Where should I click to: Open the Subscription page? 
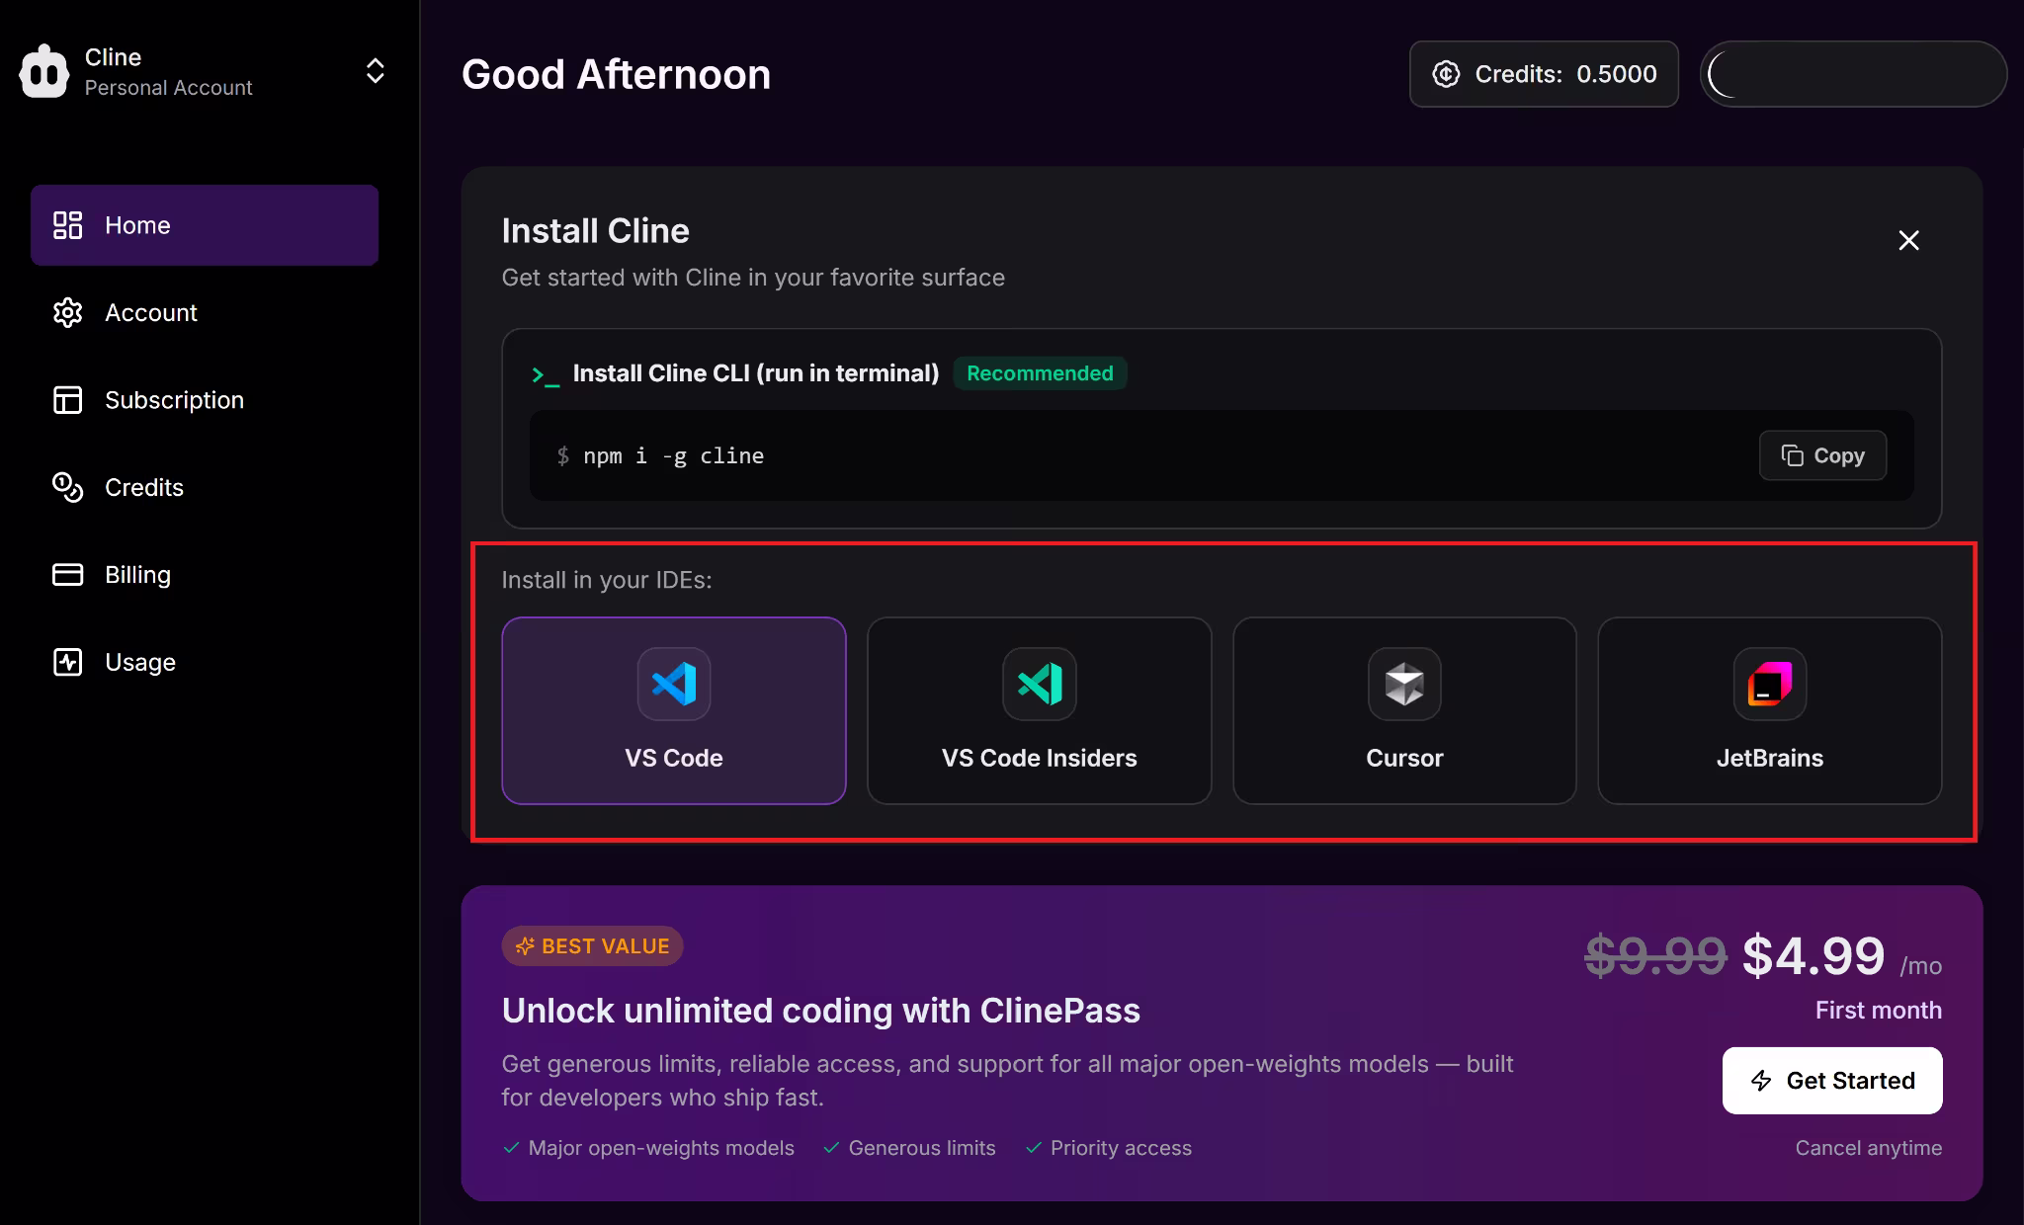[x=205, y=400]
